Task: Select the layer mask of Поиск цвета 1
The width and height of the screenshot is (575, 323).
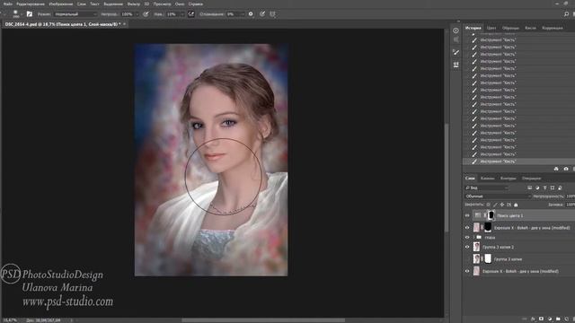Action: (x=491, y=215)
